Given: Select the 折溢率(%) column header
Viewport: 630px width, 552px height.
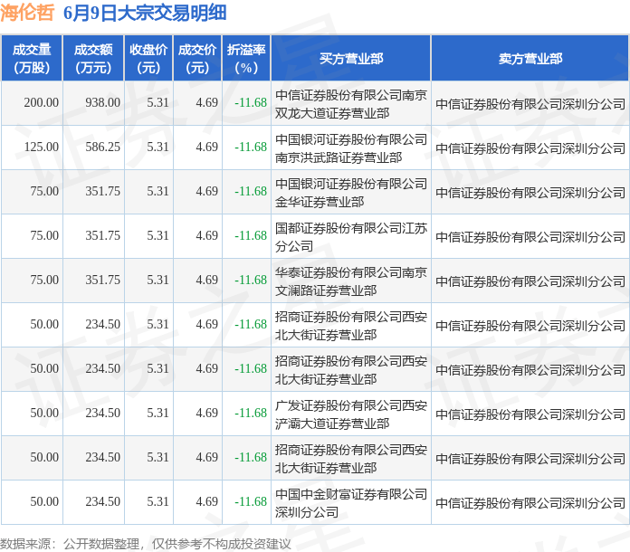Looking at the screenshot, I should point(246,59).
